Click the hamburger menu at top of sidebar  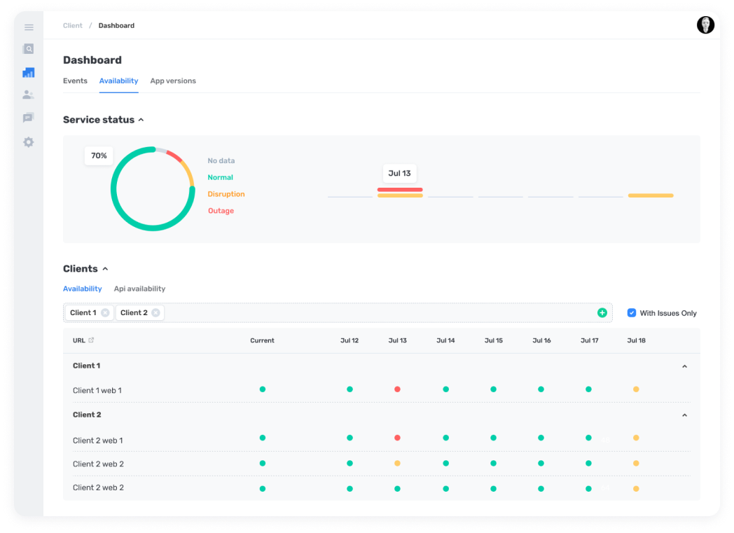coord(29,27)
